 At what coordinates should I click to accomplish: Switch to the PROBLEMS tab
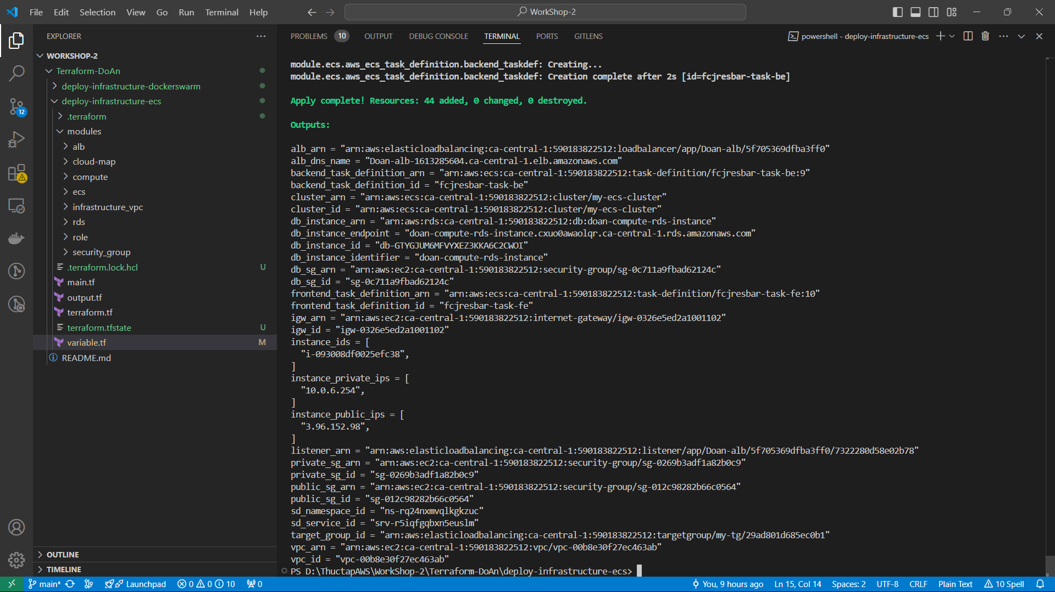pyautogui.click(x=309, y=36)
